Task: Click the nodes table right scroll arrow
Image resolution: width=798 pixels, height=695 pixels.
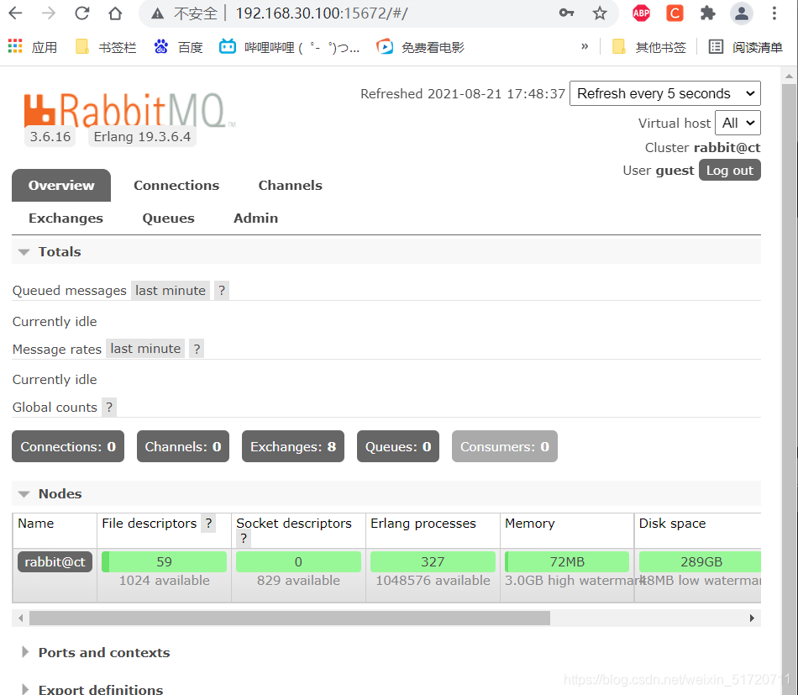Action: point(752,619)
